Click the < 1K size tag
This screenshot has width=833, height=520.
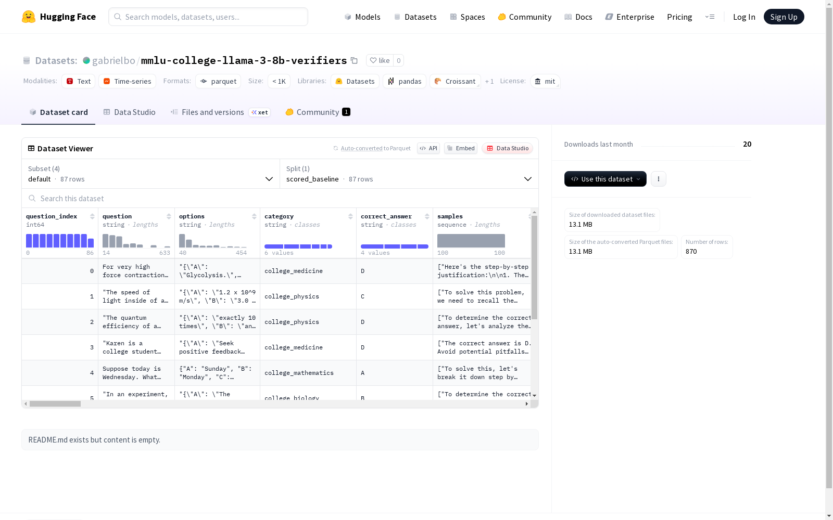pyautogui.click(x=279, y=81)
